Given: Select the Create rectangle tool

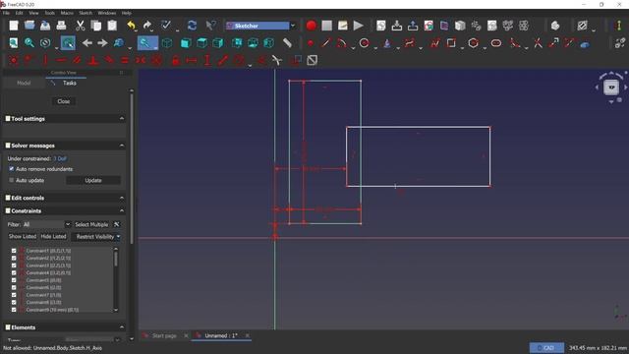Looking at the screenshot, I should coord(451,43).
